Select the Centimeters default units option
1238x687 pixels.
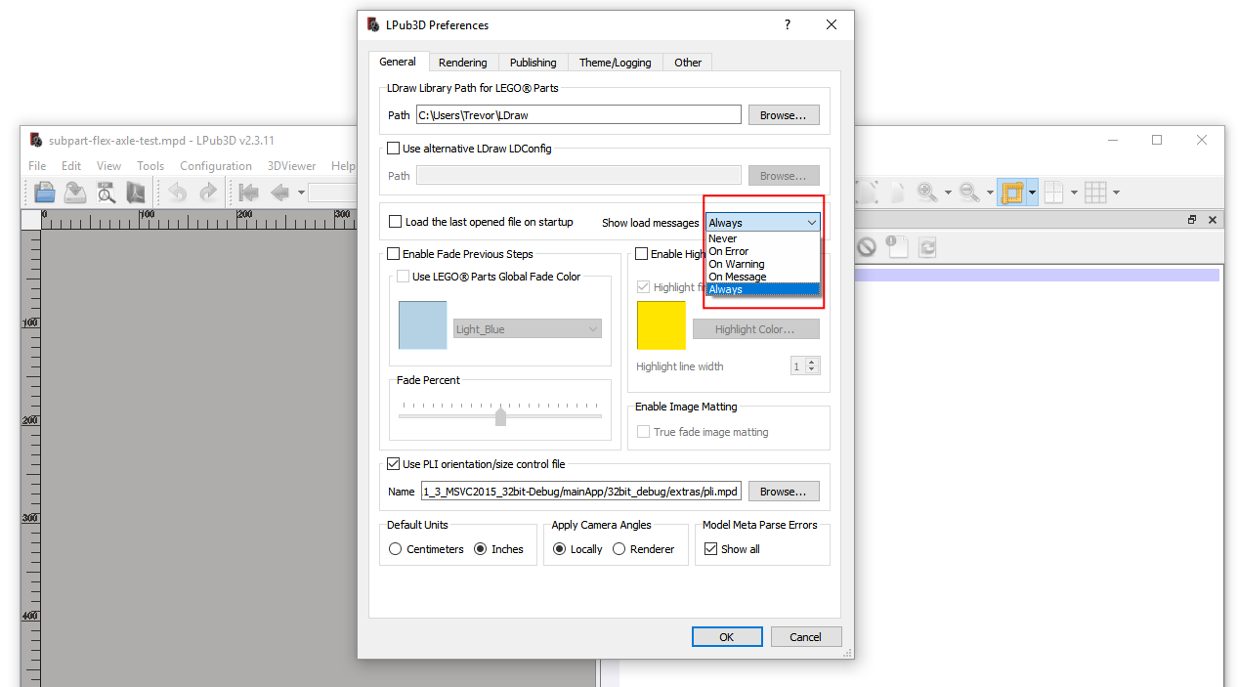[x=395, y=548]
